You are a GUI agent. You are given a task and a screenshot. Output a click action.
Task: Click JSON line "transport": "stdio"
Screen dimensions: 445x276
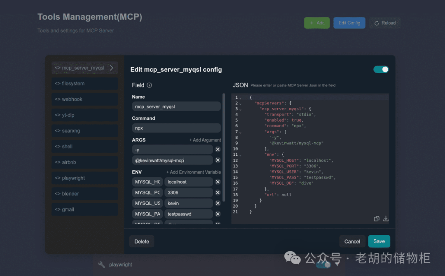(x=290, y=114)
